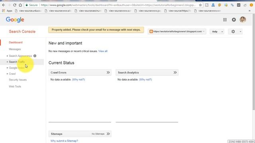Open Security Issues in the sidebar

18,80
